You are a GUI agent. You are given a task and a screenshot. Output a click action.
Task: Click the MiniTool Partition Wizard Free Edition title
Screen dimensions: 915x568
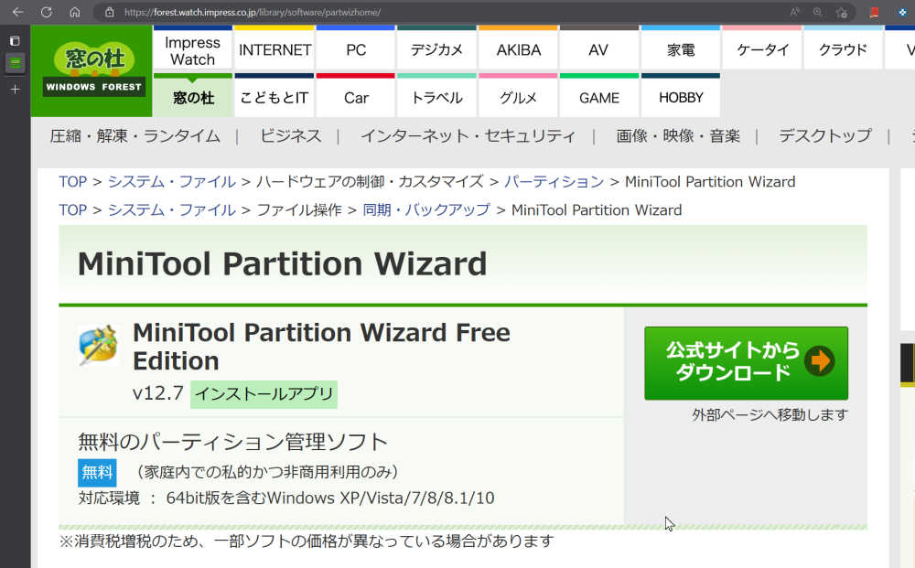(x=321, y=347)
